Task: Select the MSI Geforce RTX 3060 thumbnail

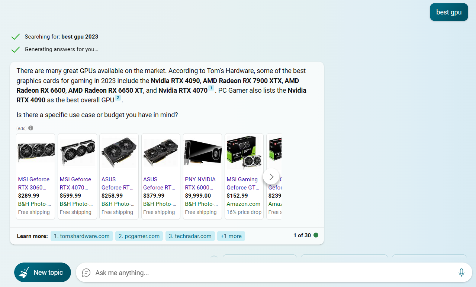Action: tap(36, 151)
